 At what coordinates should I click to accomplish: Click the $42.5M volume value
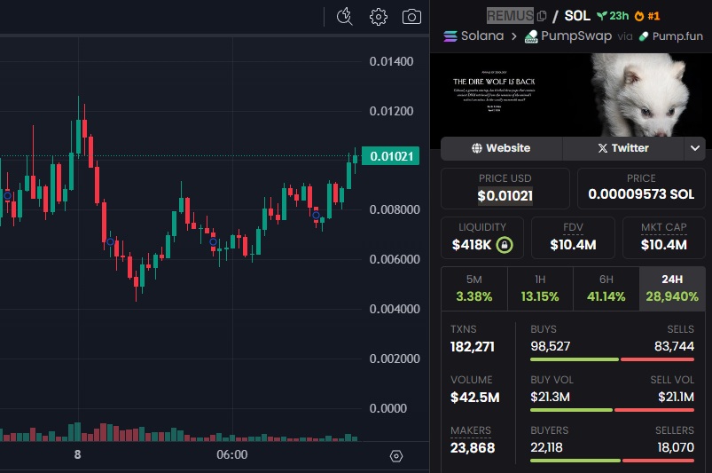point(475,398)
